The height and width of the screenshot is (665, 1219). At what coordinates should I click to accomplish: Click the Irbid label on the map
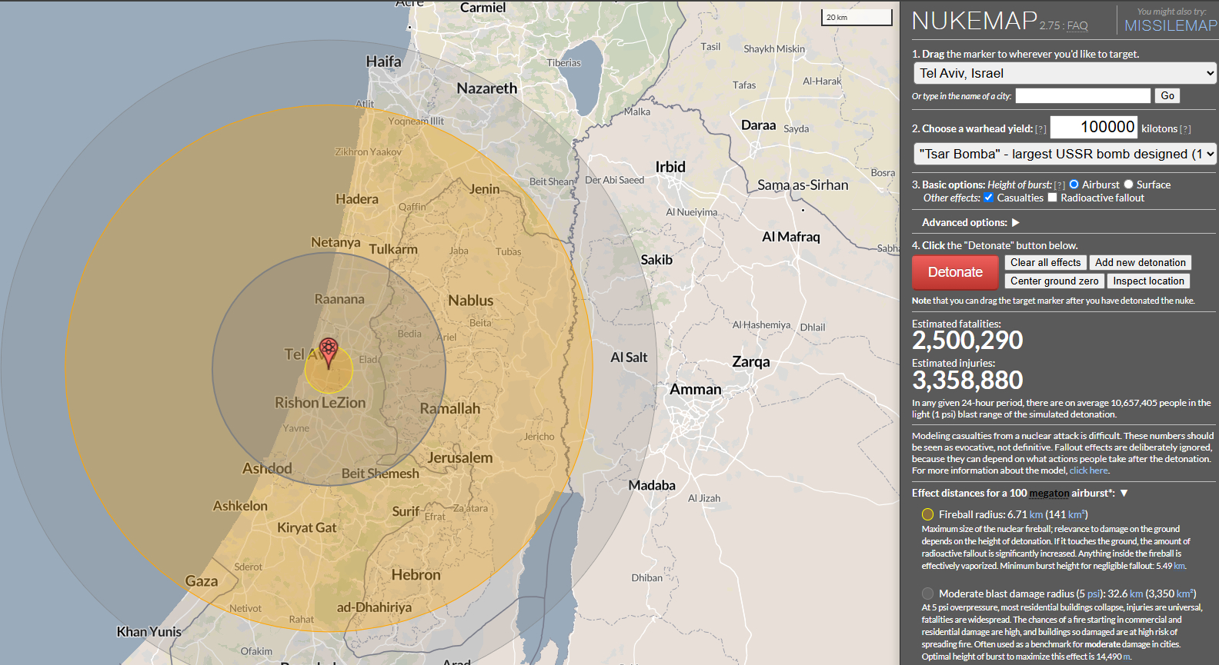tap(670, 167)
